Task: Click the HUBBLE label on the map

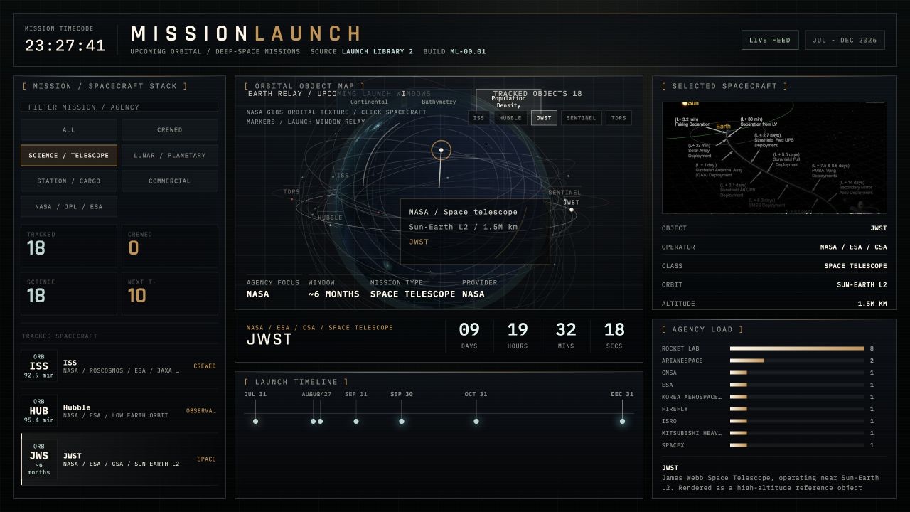Action: point(330,218)
